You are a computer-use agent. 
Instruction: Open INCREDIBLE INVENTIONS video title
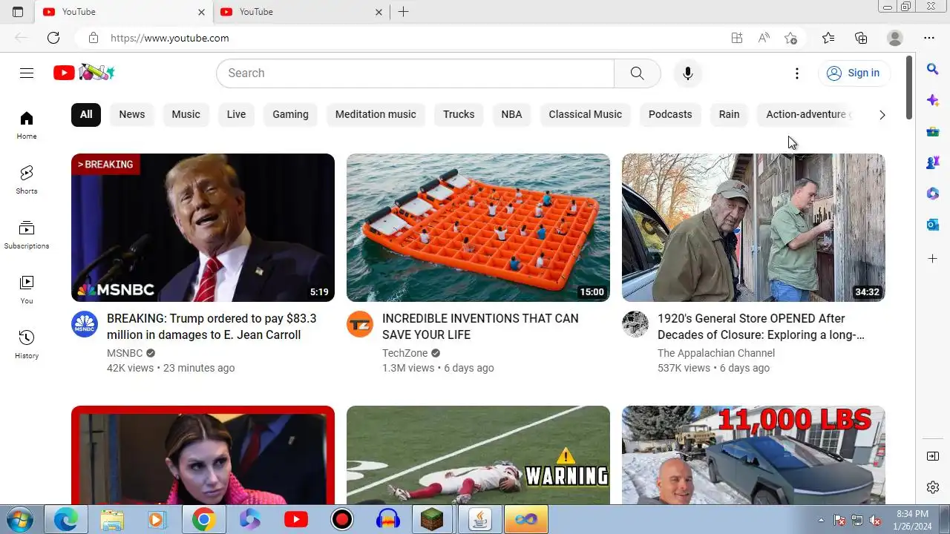coord(480,326)
